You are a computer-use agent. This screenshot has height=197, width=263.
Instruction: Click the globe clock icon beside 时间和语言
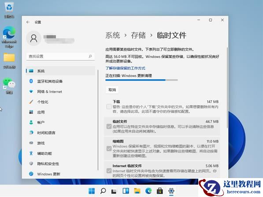pyautogui.click(x=31, y=132)
